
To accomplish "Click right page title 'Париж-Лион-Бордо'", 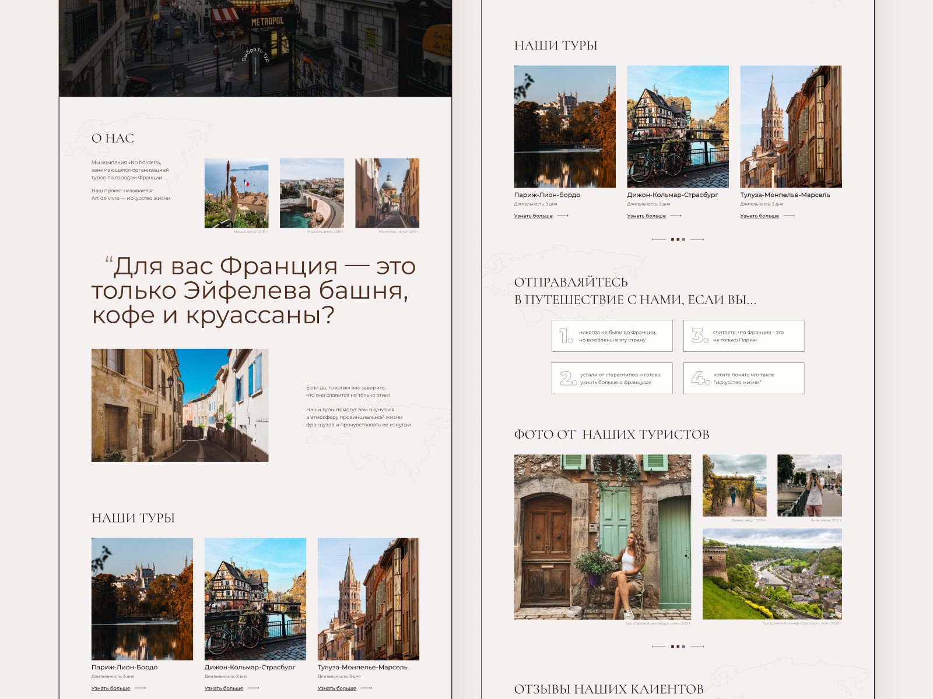I will 547,195.
